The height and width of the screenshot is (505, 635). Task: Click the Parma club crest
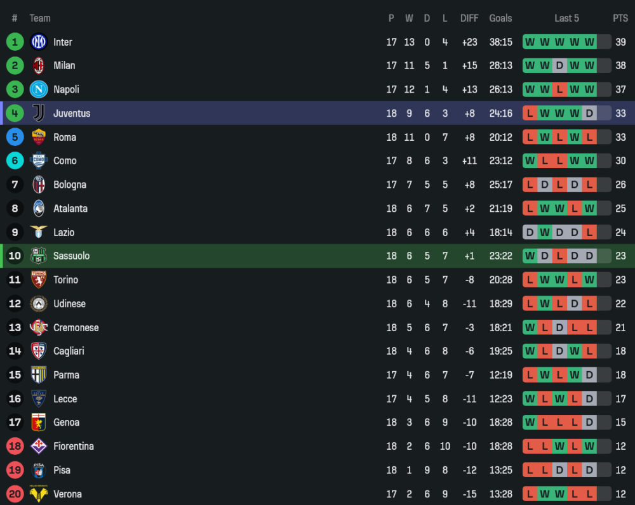(39, 375)
